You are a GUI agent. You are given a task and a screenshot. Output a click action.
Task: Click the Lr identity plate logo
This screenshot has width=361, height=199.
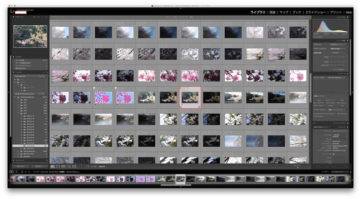click(x=12, y=11)
